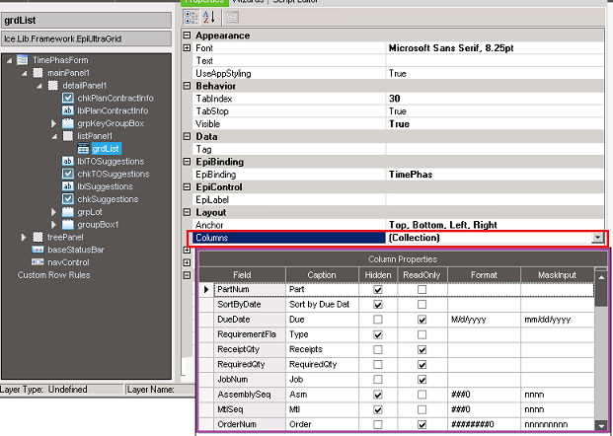
Task: Click the treePanel panel icon
Action: (38, 237)
